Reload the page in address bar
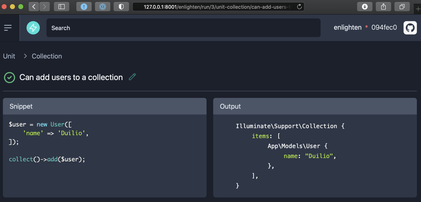 299,7
